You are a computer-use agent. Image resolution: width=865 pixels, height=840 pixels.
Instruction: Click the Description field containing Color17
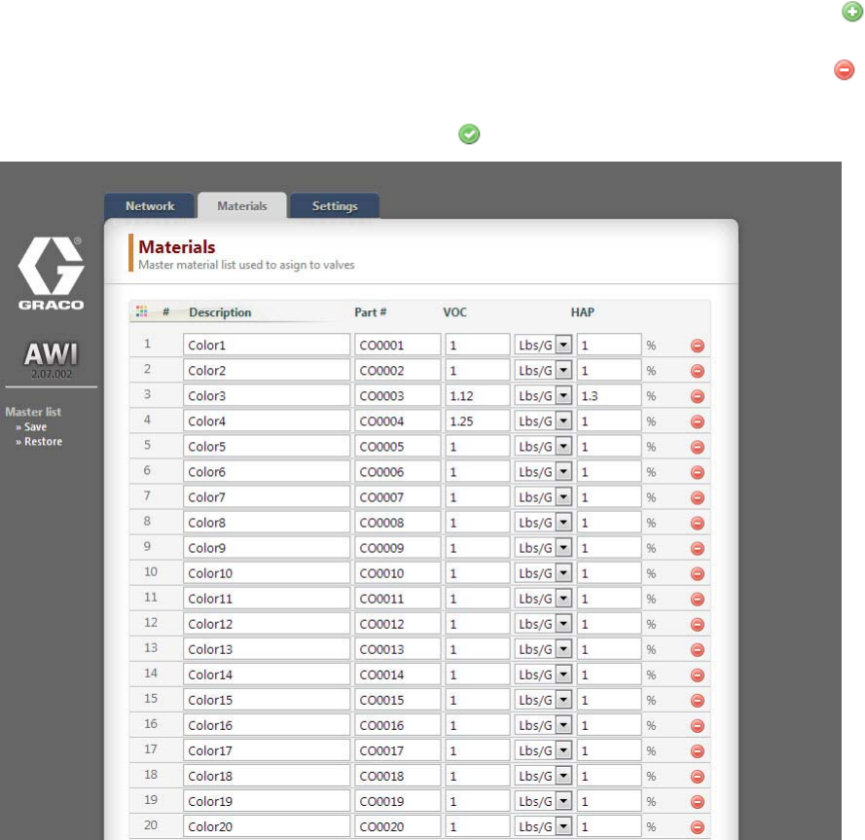coord(267,751)
